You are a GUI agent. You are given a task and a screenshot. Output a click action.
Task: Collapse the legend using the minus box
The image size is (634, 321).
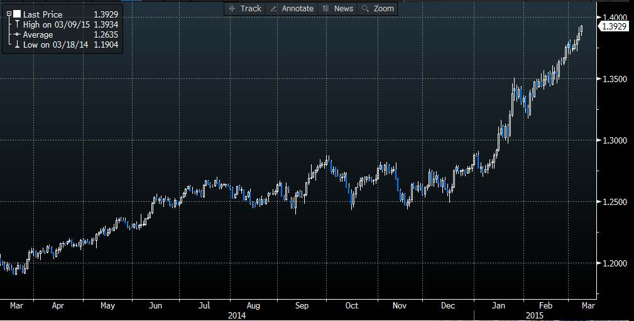(x=9, y=14)
